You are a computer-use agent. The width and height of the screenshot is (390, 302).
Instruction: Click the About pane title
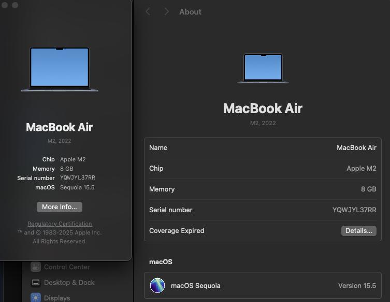(x=190, y=12)
